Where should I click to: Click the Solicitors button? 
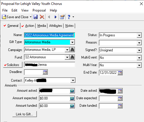pos(13,65)
